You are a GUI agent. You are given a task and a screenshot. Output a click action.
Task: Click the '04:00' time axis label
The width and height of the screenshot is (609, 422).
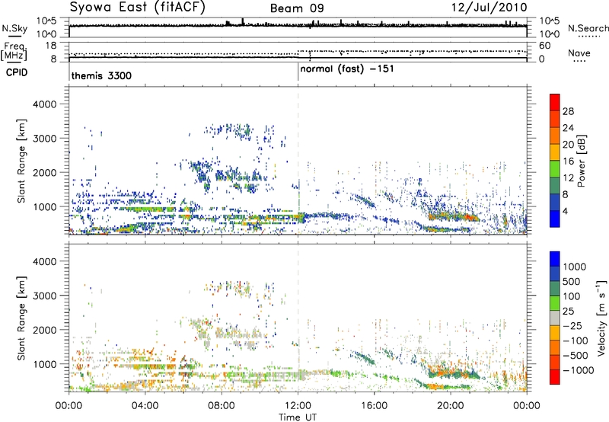pyautogui.click(x=145, y=406)
